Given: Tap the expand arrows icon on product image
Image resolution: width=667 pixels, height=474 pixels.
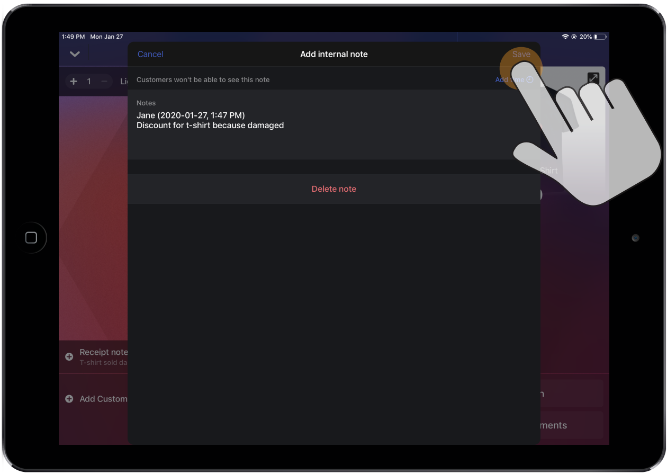Looking at the screenshot, I should (x=593, y=78).
